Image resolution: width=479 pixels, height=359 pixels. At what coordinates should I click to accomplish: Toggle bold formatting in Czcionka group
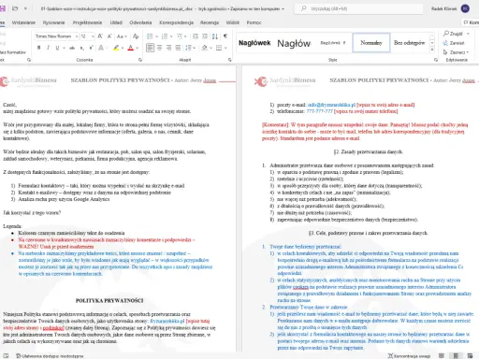(x=38, y=48)
